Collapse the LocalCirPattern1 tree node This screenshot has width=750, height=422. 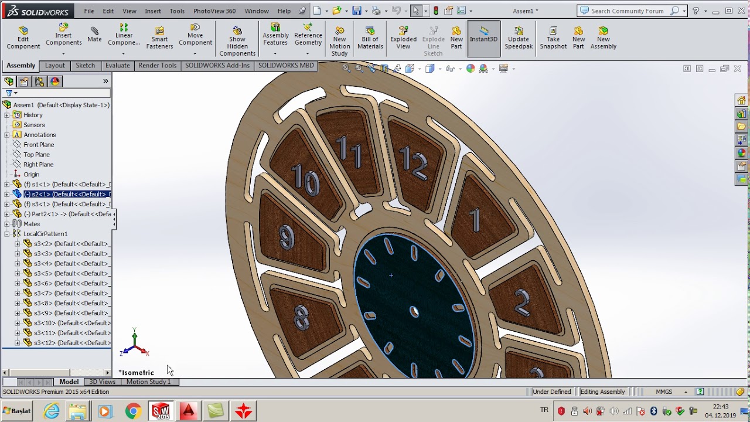[x=7, y=234]
